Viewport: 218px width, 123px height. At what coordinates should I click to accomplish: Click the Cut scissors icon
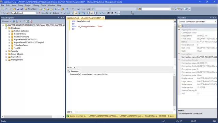[56, 9]
